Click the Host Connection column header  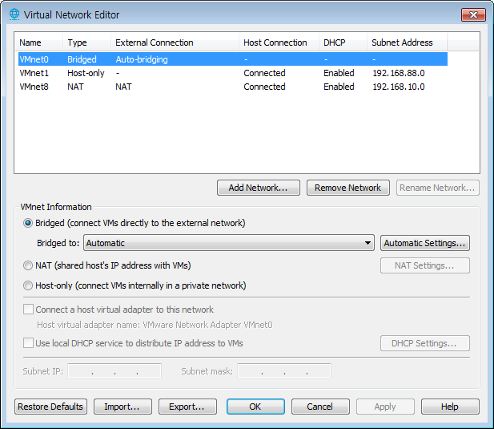coord(279,42)
